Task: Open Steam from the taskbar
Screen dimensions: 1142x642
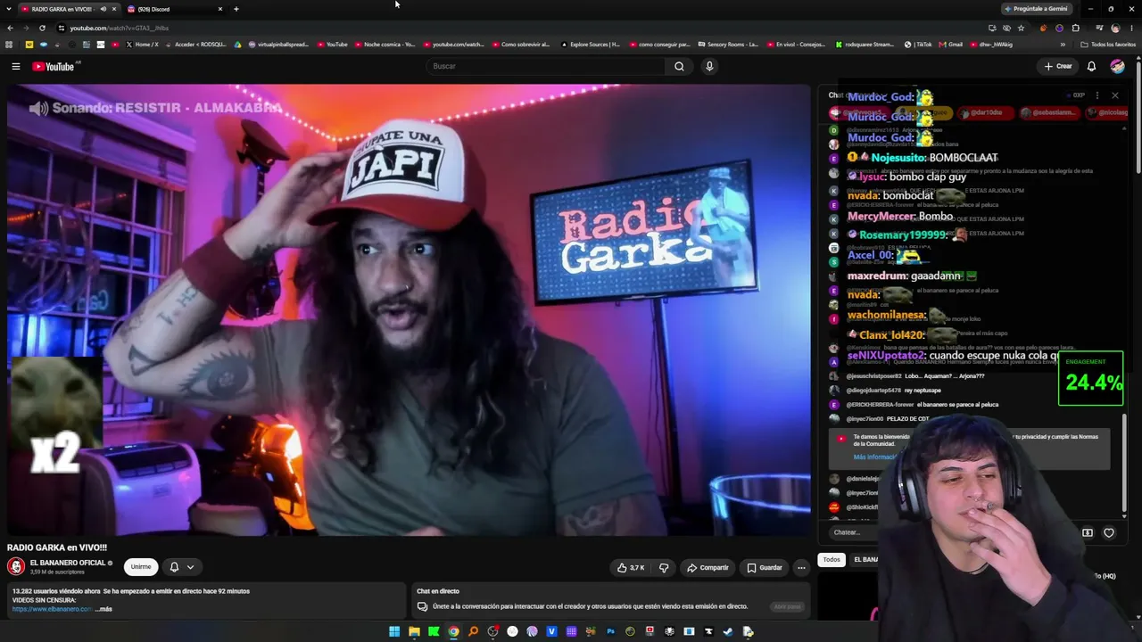Action: 728,631
